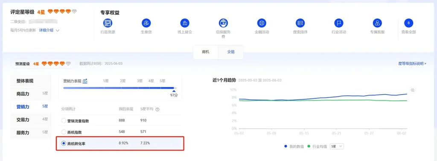Click the 专享权益 heading

coord(110,12)
